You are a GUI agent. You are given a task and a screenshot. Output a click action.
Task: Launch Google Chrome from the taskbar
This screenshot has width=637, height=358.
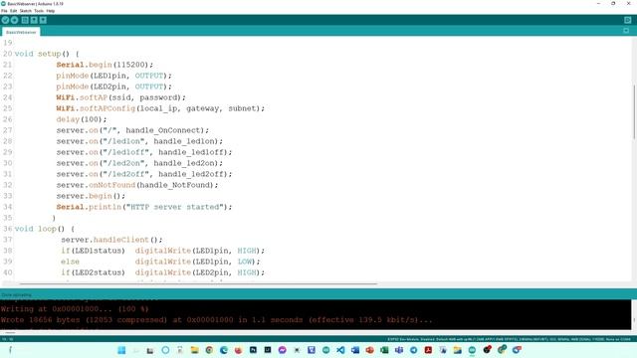209,350
